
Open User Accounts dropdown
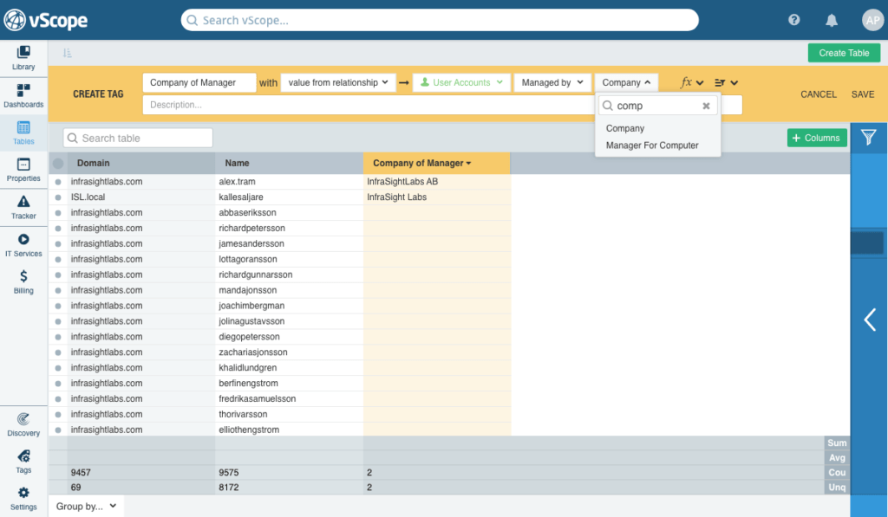pyautogui.click(x=461, y=82)
